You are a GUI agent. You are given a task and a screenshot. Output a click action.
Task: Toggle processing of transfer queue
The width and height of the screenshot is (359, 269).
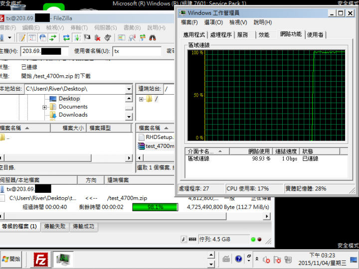[77, 37]
